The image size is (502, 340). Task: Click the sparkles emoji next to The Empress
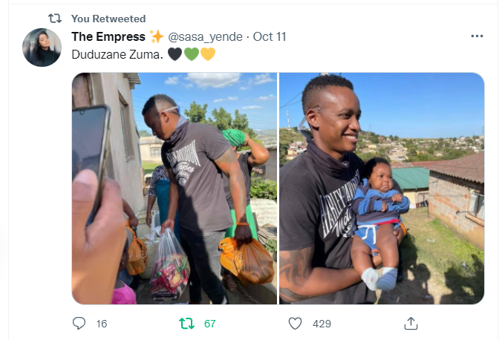pos(157,36)
